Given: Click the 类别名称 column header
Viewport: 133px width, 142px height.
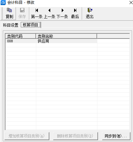Looking at the screenshot, I should click(x=66, y=36).
